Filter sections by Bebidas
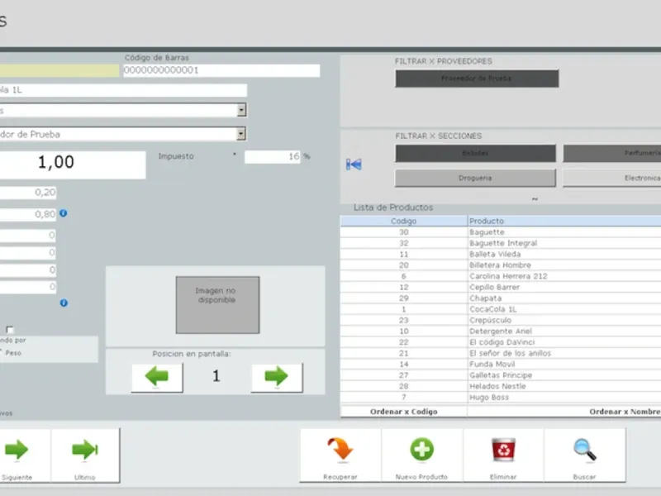Image resolution: width=661 pixels, height=496 pixels. tap(475, 153)
